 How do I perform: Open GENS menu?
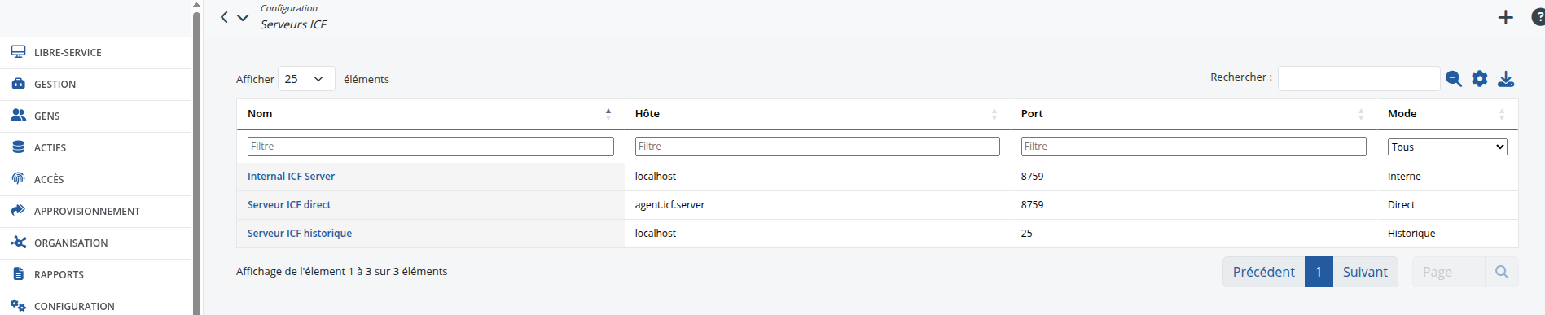[46, 116]
